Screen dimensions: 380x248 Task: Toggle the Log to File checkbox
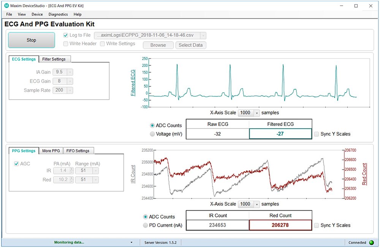tap(65, 35)
